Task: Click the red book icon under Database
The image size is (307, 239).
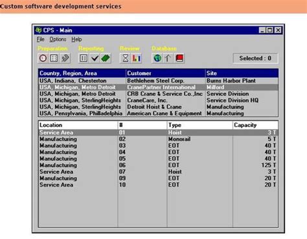Action: (179, 58)
